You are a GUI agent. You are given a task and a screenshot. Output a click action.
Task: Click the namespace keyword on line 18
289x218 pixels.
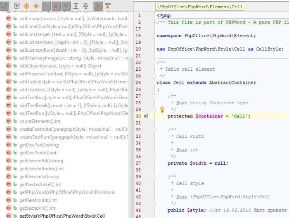[x=169, y=36]
